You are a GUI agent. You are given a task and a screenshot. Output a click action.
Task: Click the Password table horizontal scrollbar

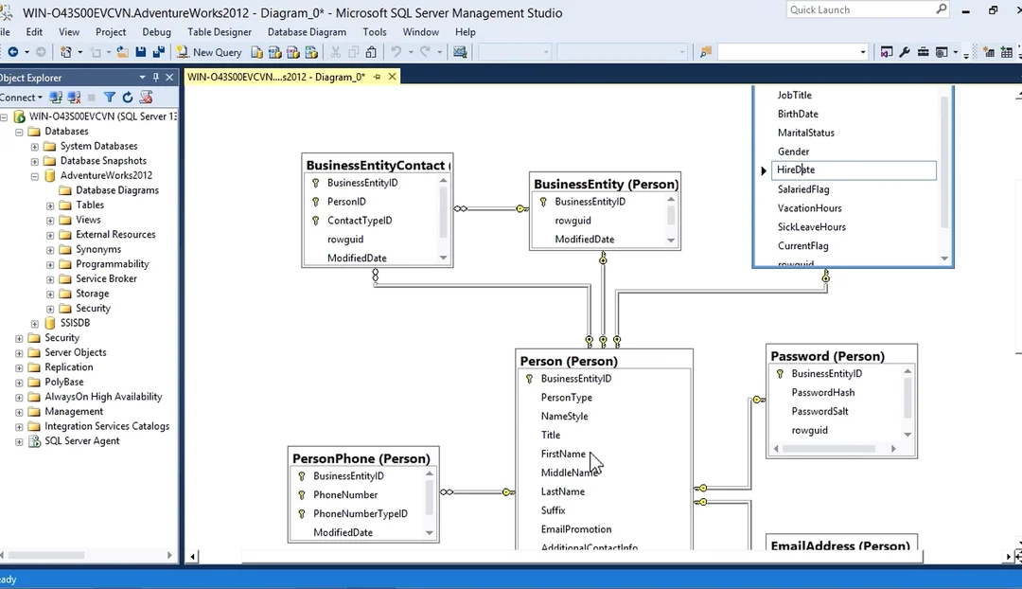pyautogui.click(x=835, y=449)
